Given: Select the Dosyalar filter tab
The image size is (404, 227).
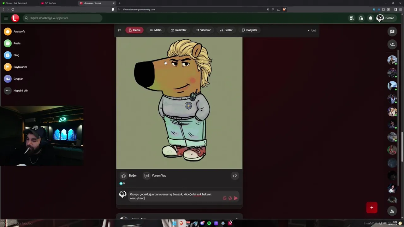Looking at the screenshot, I should click(249, 30).
